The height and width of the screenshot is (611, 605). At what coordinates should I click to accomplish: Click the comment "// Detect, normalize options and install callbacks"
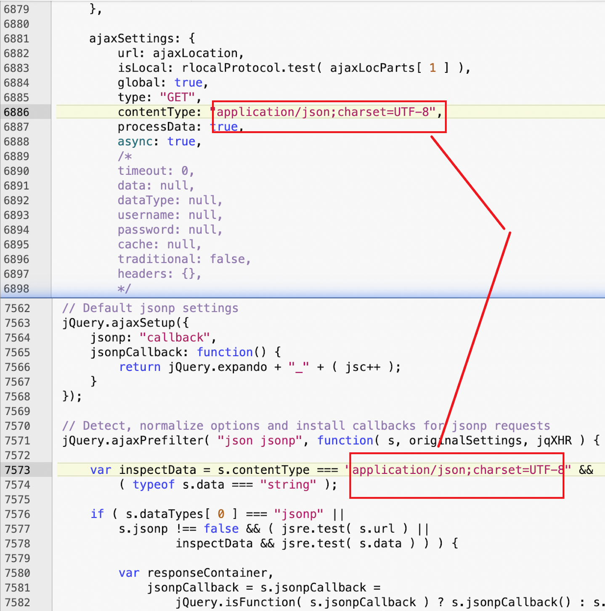point(306,426)
